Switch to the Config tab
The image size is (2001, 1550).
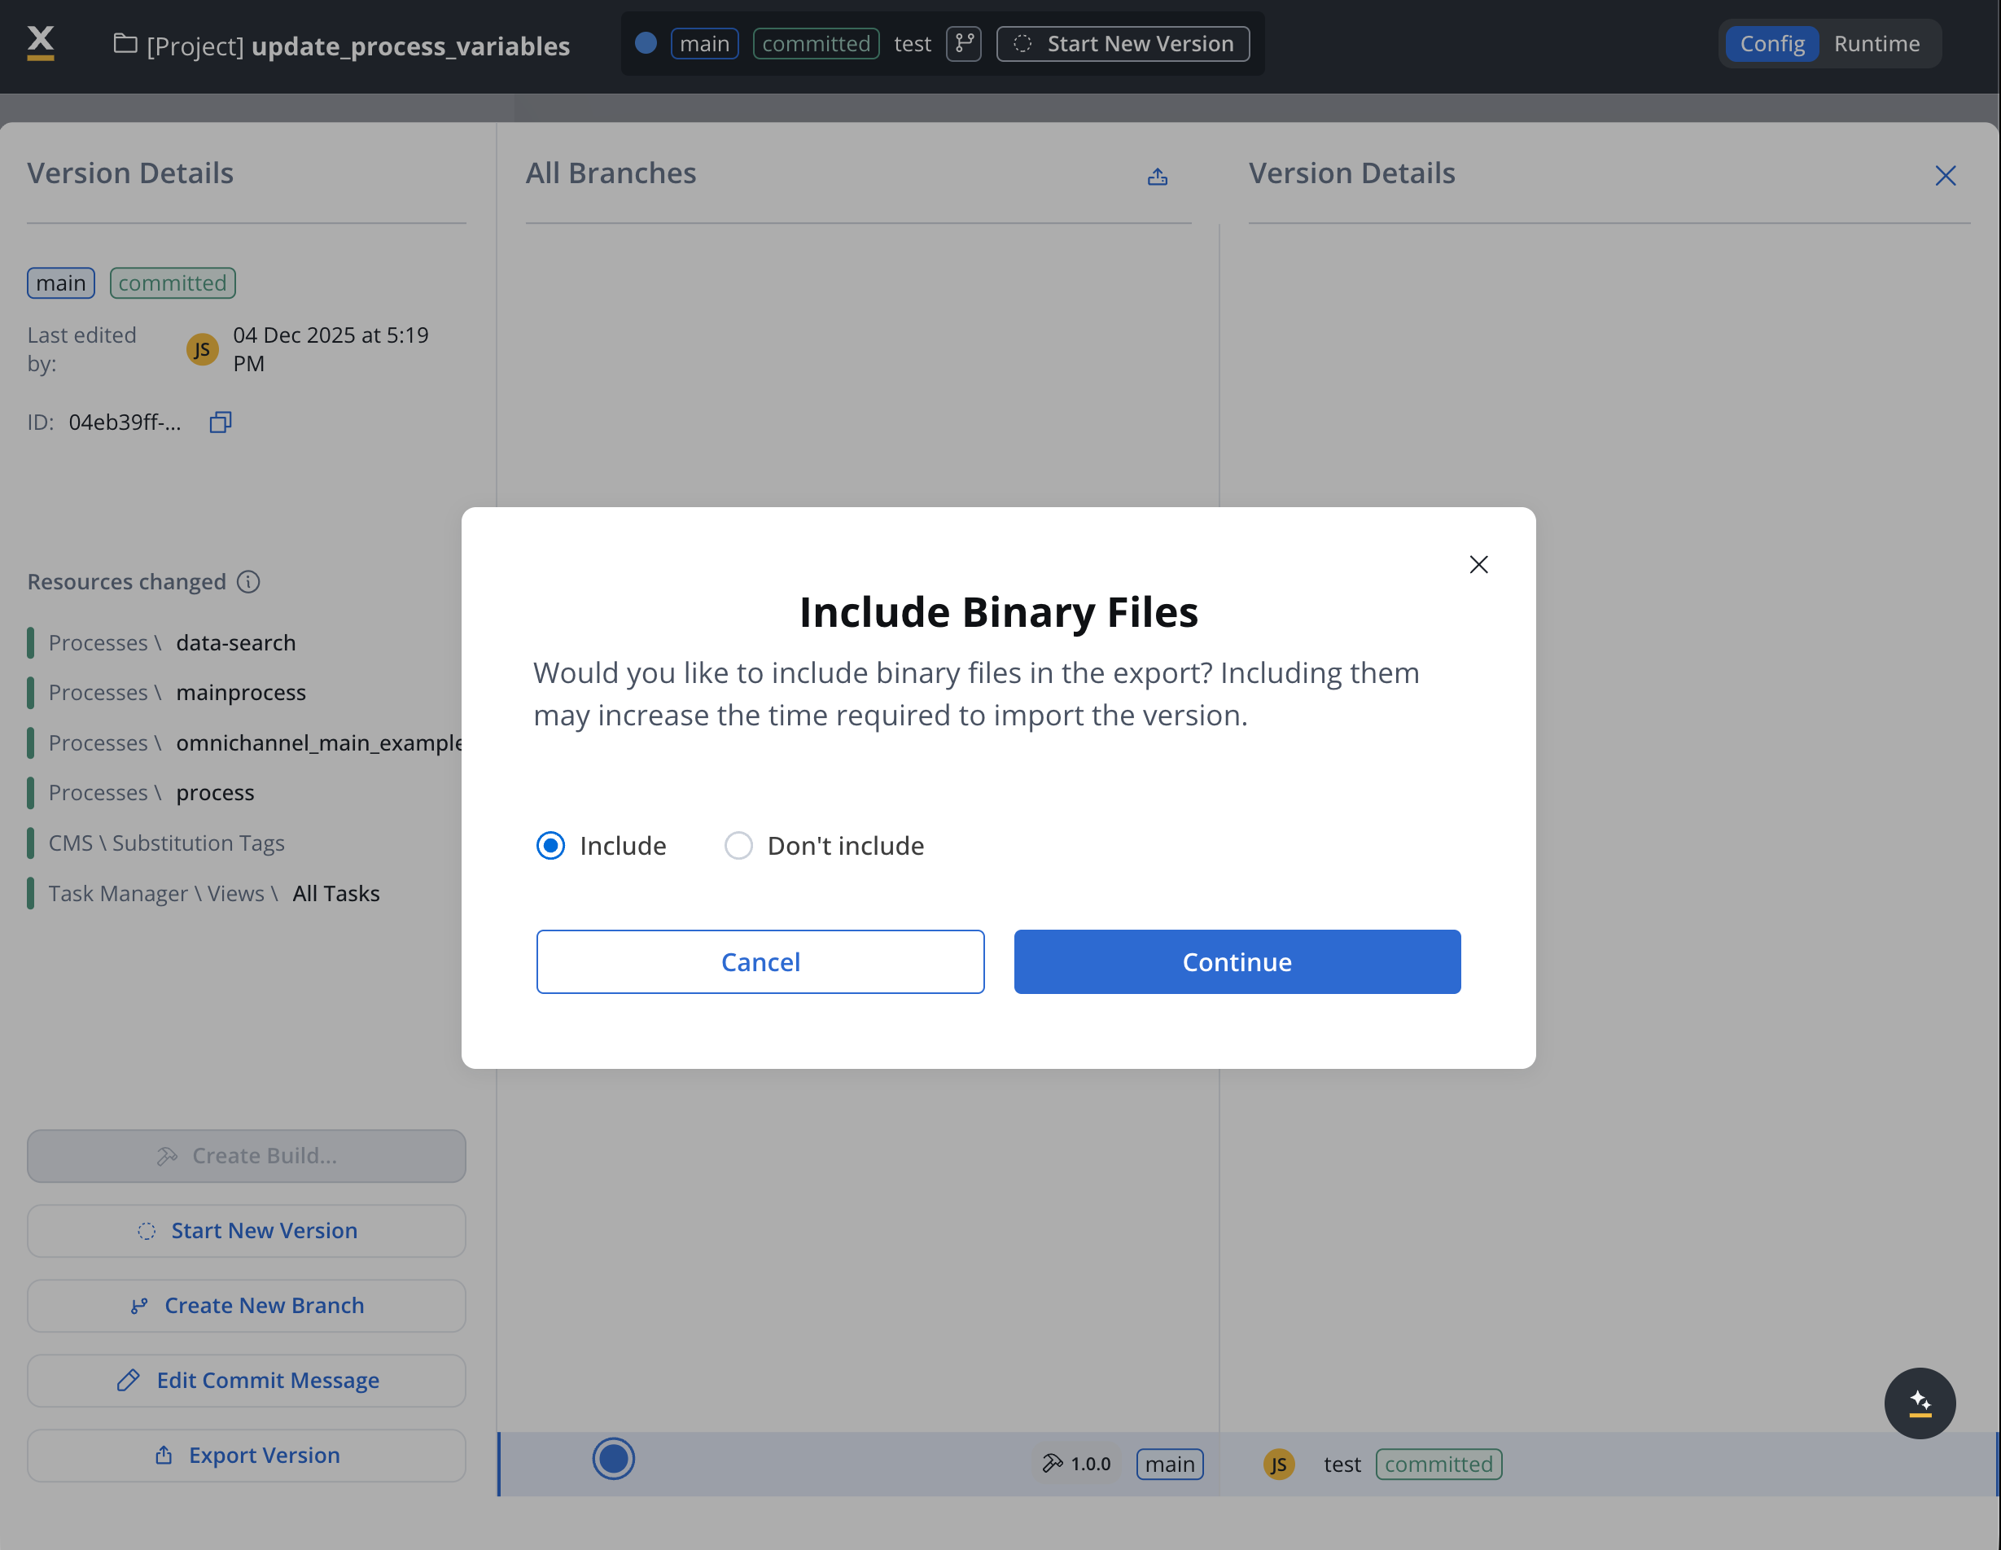click(x=1771, y=44)
